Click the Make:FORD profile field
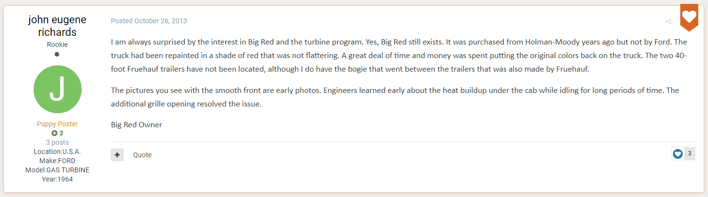The width and height of the screenshot is (708, 197). [57, 161]
